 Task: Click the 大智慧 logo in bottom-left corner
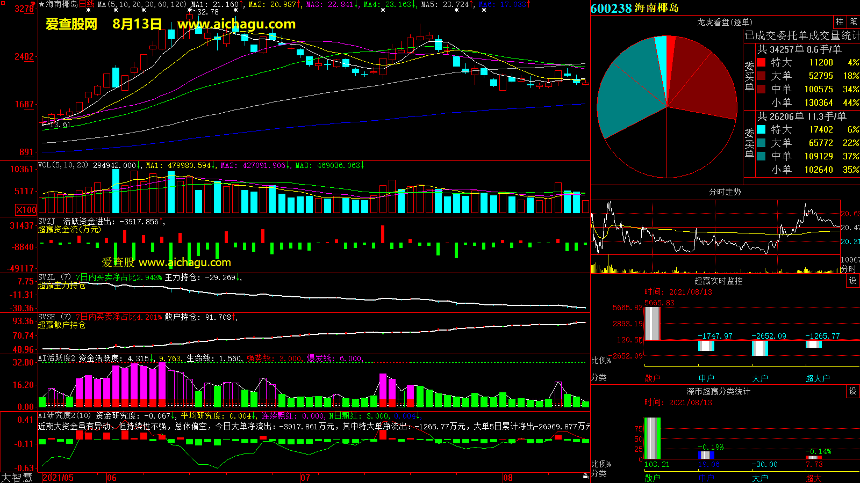click(17, 477)
